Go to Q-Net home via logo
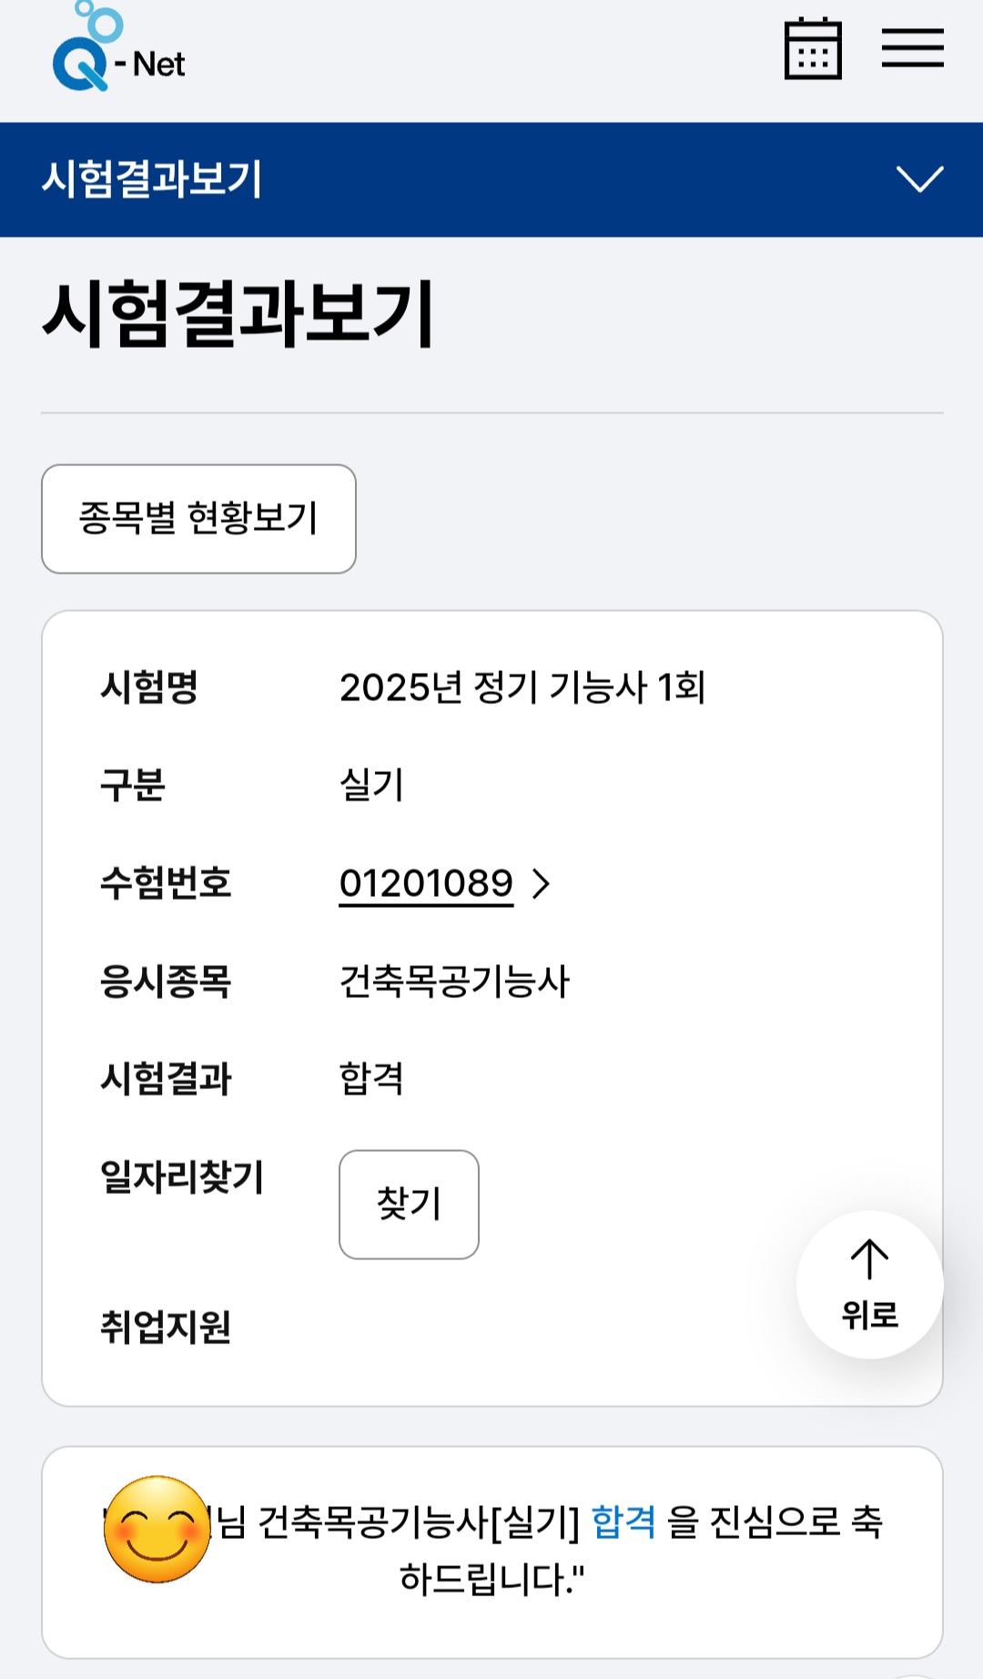 [x=118, y=46]
